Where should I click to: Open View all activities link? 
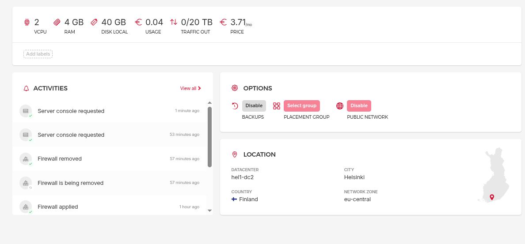[190, 88]
